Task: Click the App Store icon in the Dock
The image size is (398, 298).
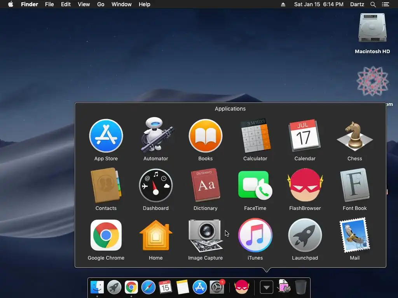Action: coord(199,288)
